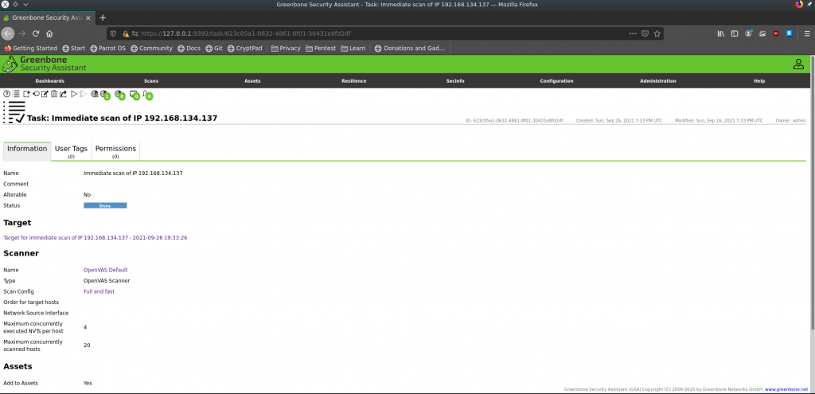Open the GSA Help menu
The height and width of the screenshot is (394, 815).
(759, 81)
